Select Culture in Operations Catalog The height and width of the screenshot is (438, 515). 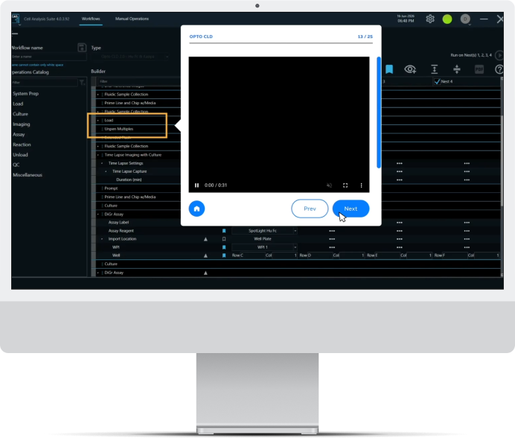coord(20,114)
